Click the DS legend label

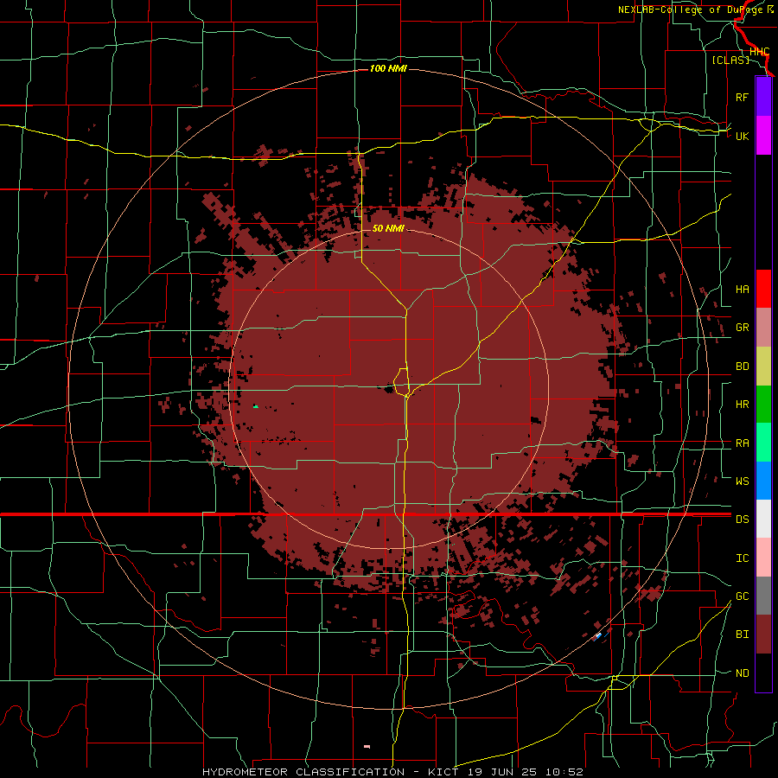pos(743,519)
